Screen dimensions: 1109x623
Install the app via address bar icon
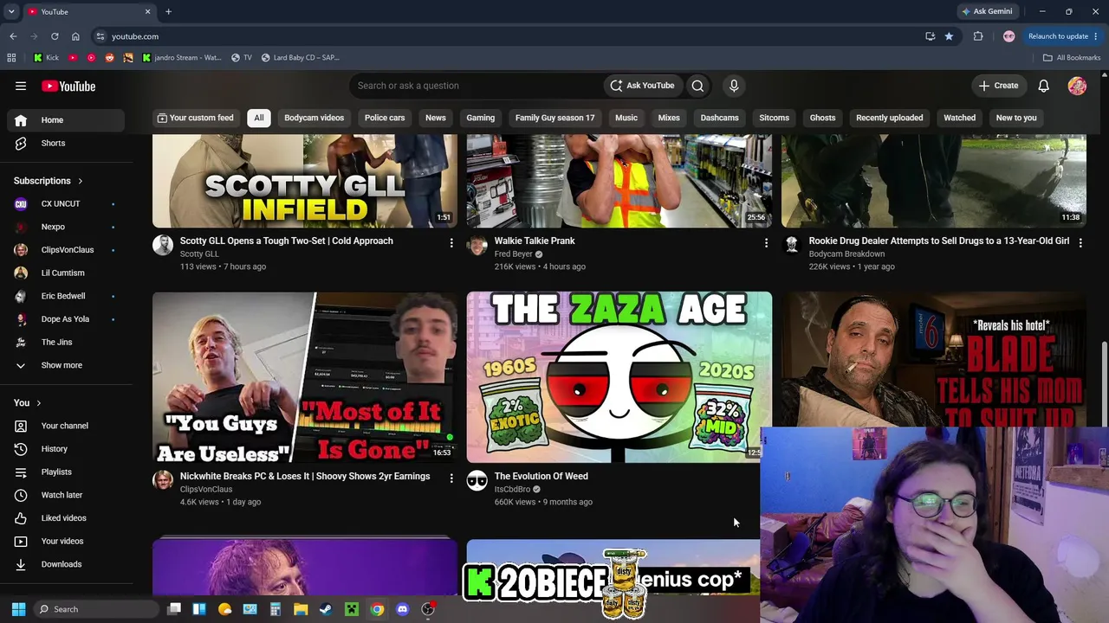[931, 36]
